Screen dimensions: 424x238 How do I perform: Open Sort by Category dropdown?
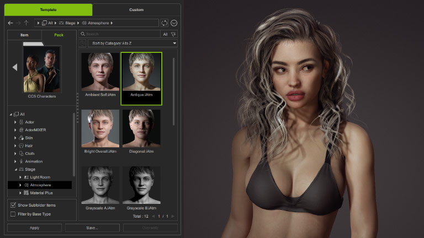click(x=132, y=43)
